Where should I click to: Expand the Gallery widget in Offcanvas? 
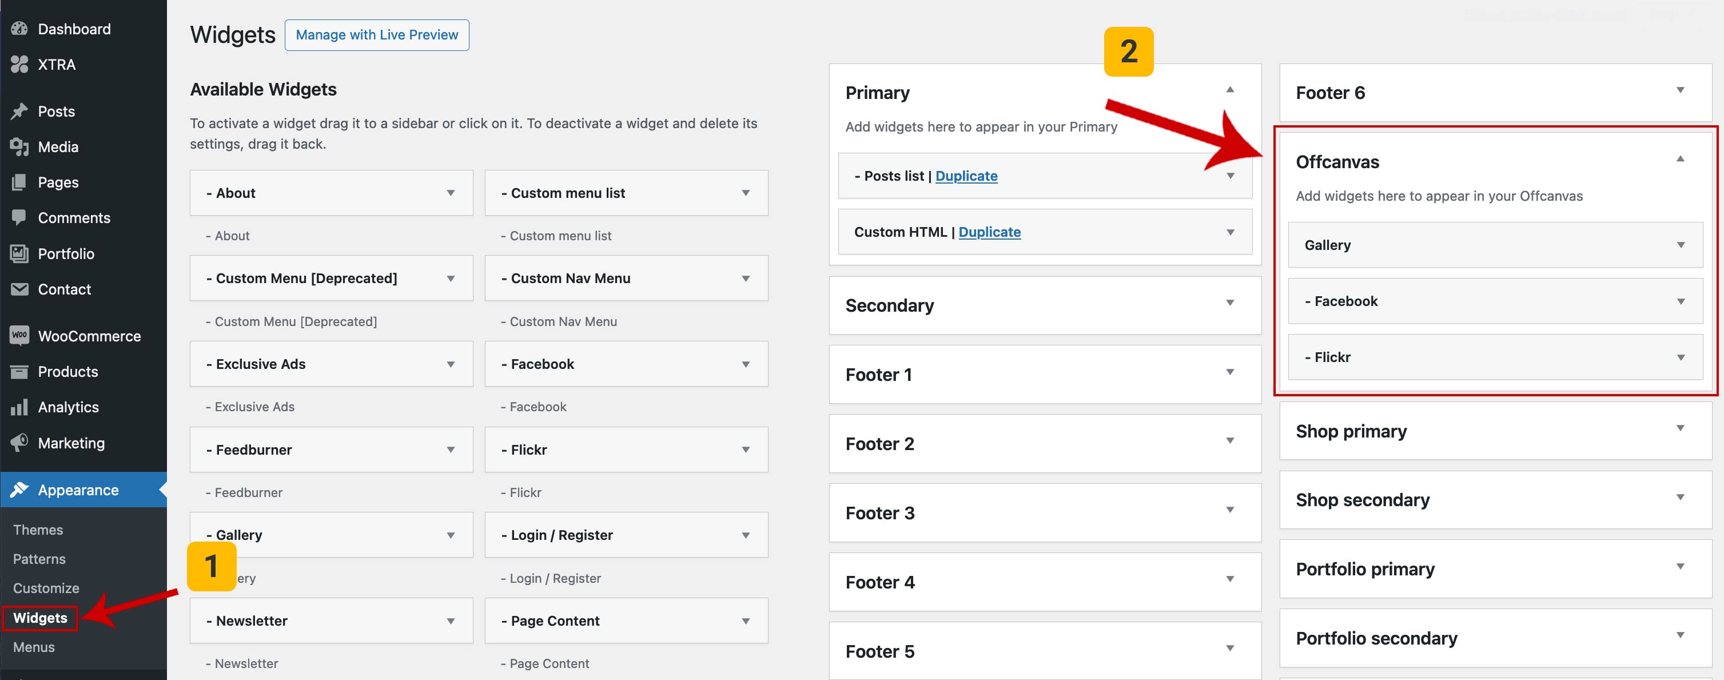pos(1680,245)
